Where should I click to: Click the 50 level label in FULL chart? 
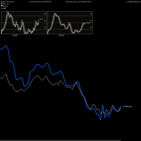[x=91, y=21]
